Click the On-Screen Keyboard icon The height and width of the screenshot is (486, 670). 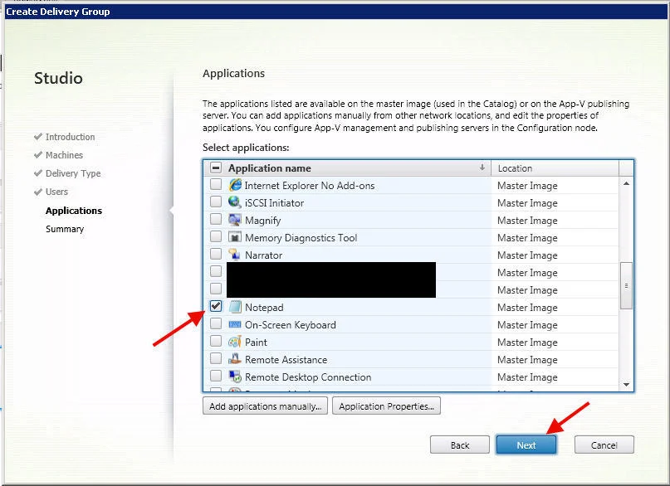(x=235, y=324)
